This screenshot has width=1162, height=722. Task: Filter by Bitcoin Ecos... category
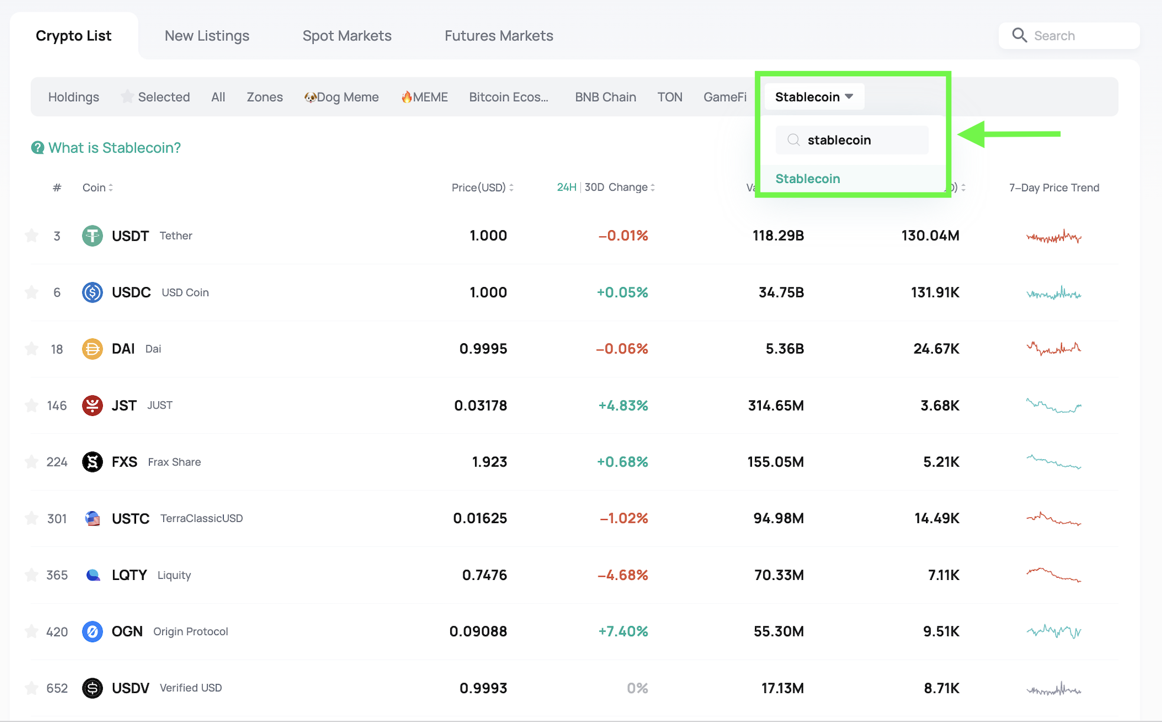point(509,96)
